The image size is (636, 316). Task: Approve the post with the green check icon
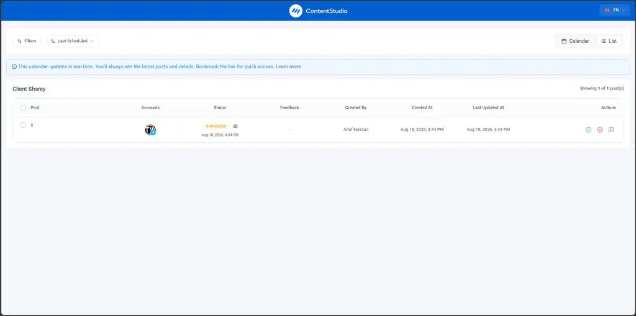pos(589,130)
